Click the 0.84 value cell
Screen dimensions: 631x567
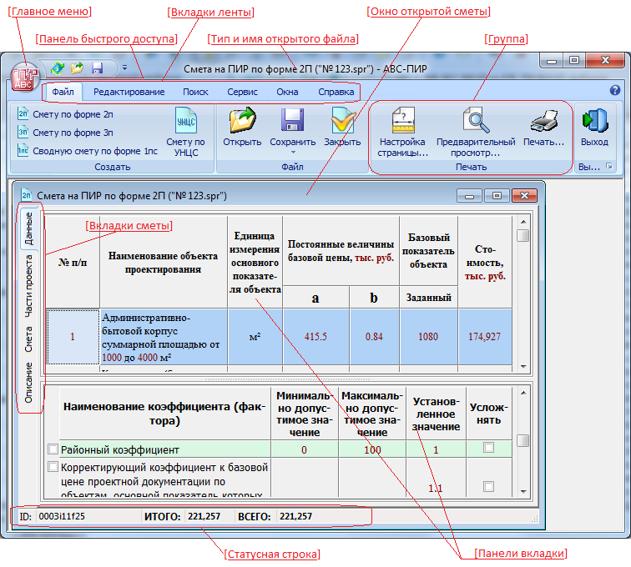374,337
